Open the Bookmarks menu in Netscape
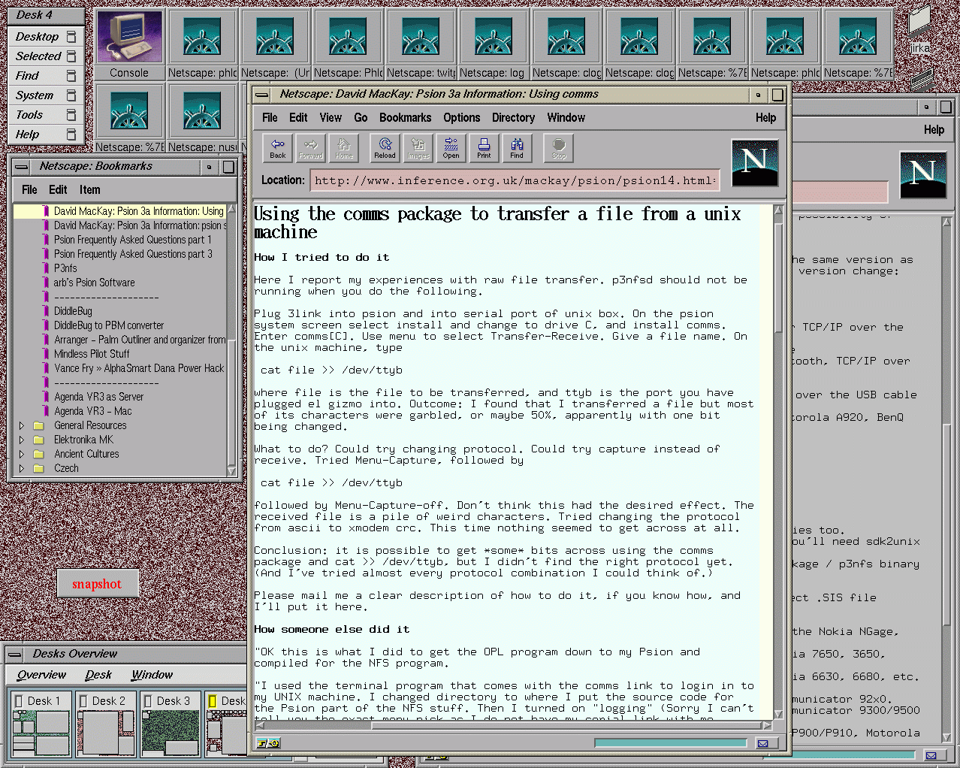The image size is (960, 768). click(x=405, y=118)
